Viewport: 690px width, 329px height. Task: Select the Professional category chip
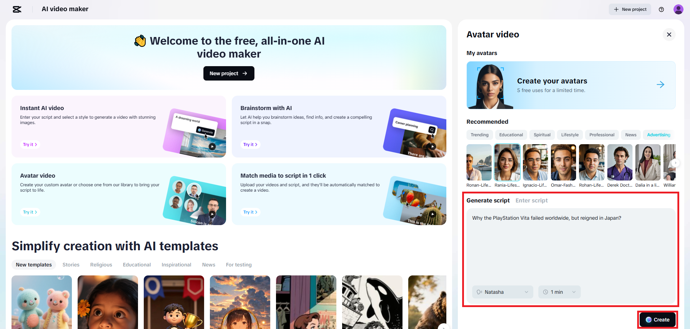pyautogui.click(x=602, y=134)
